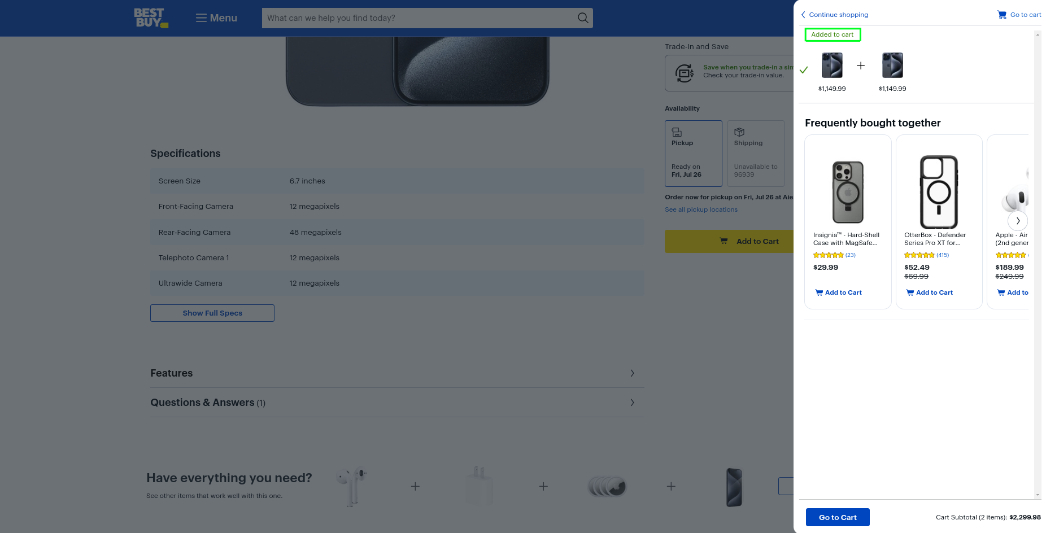Click the trade-in phone icon
This screenshot has width=1046, height=533.
[x=685, y=73]
